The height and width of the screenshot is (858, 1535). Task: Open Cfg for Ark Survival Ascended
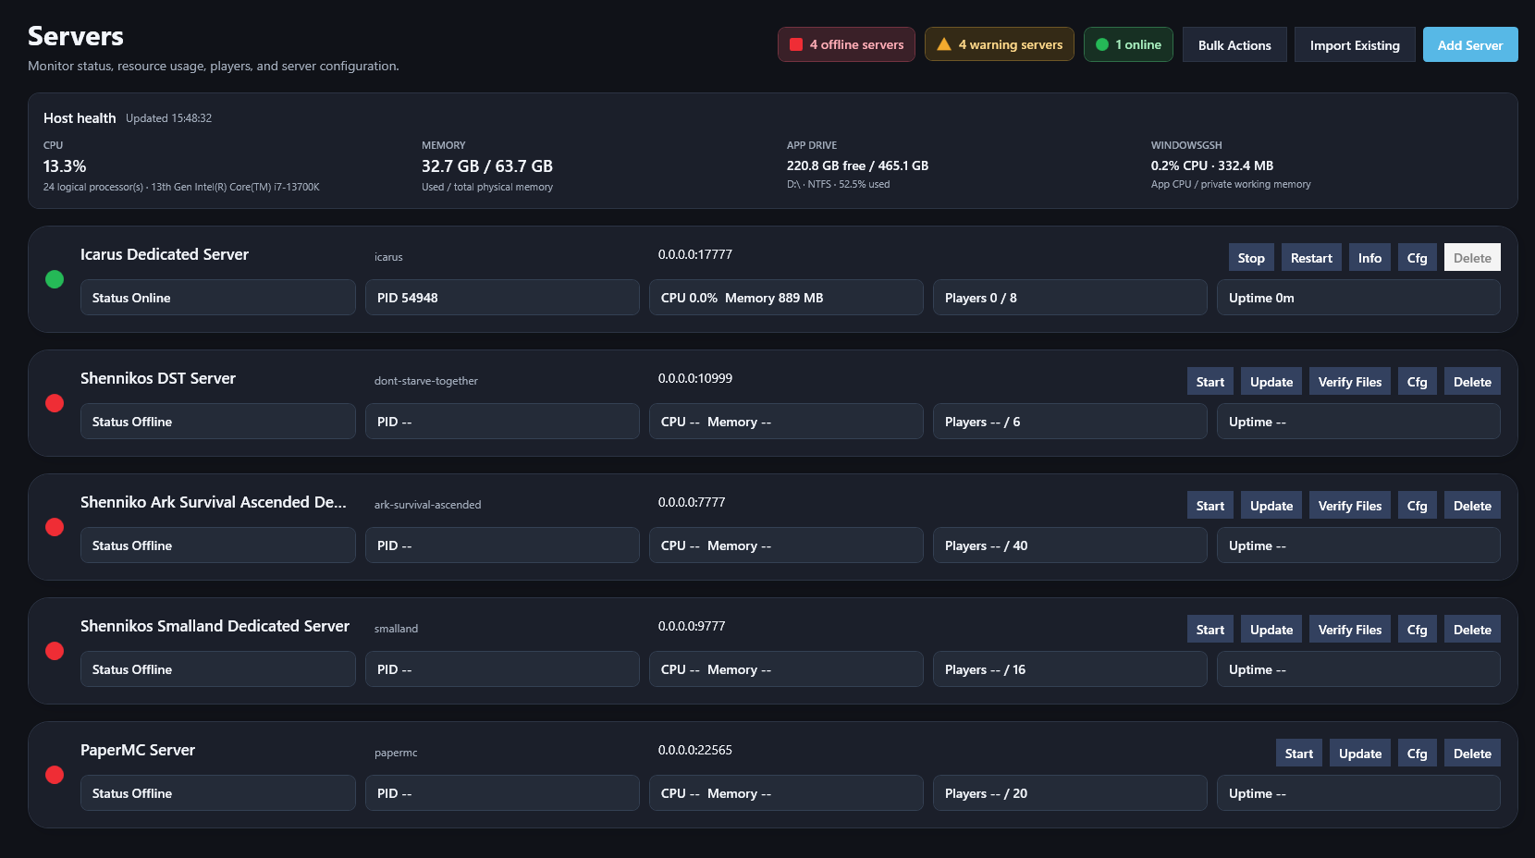1417,506
